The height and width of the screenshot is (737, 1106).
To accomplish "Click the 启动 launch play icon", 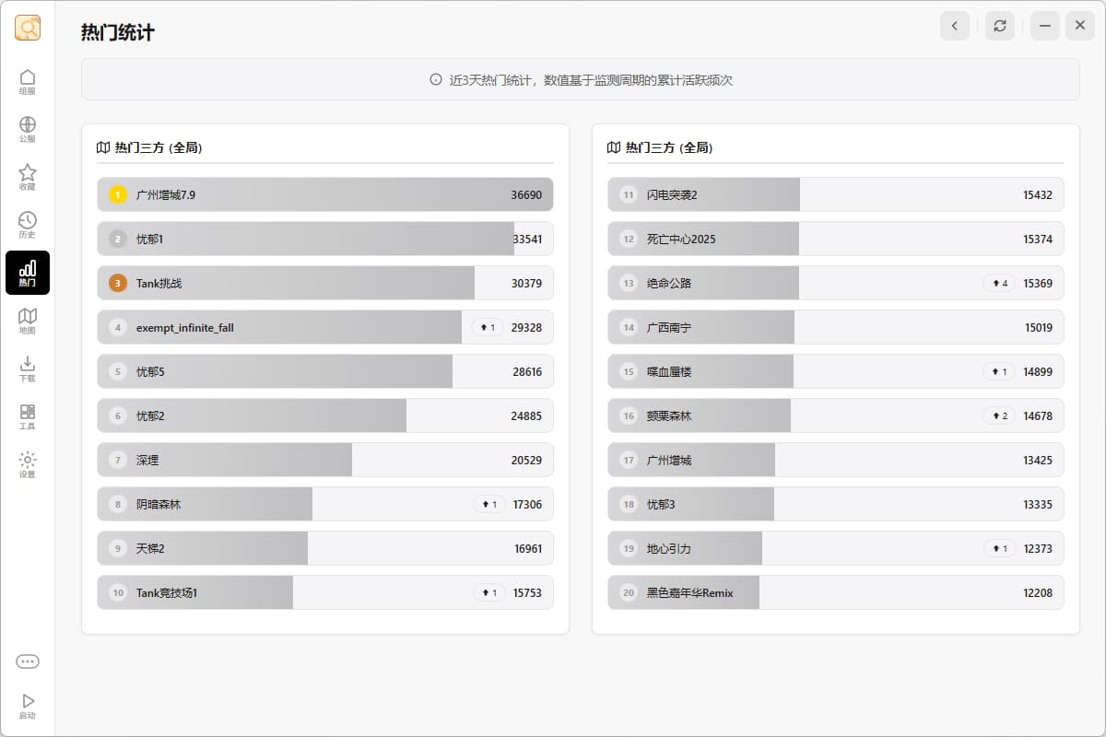I will click(28, 707).
